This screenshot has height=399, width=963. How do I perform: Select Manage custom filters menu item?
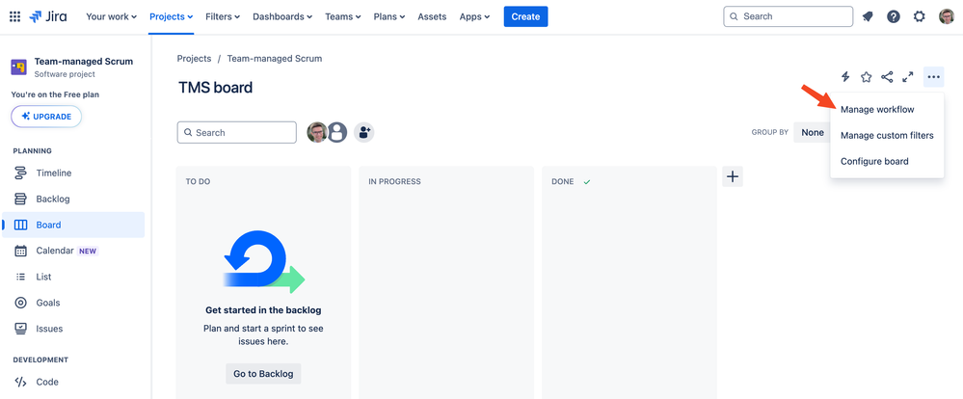click(887, 135)
